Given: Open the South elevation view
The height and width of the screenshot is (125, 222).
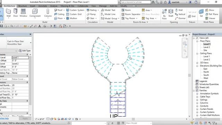Looking at the screenshot, I should [206, 75].
